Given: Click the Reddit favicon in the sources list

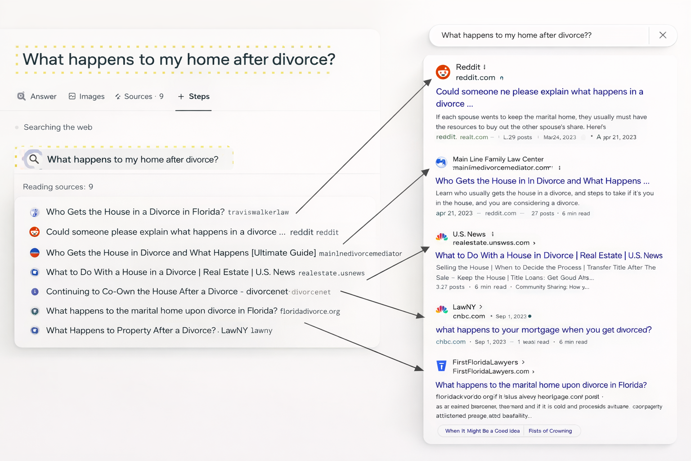Looking at the screenshot, I should 35,232.
